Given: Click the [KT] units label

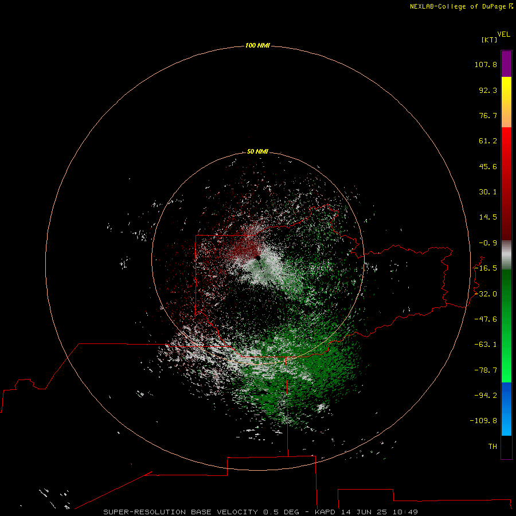Looking at the screenshot, I should click(490, 40).
